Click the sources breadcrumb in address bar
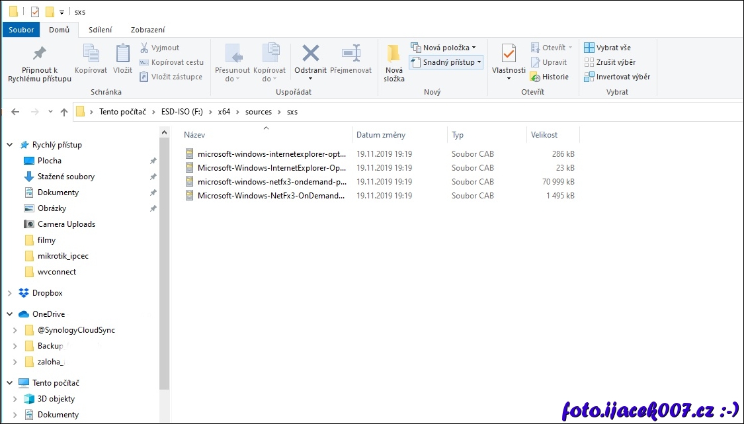This screenshot has height=424, width=744. click(x=258, y=112)
